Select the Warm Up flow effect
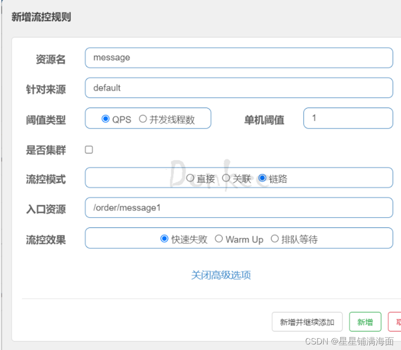 [x=219, y=238]
